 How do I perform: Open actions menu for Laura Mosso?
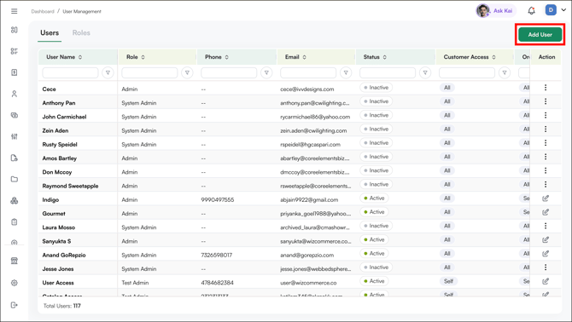[x=546, y=226]
